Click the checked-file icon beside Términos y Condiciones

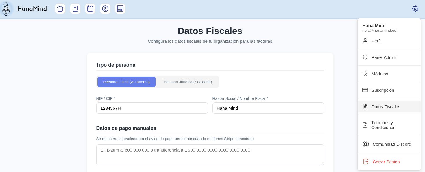(365, 125)
